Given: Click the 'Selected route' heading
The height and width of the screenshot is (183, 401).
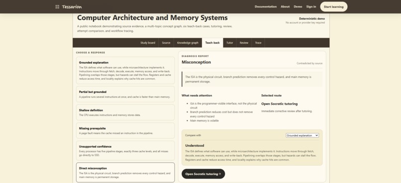Looking at the screenshot, I should coord(271,95).
